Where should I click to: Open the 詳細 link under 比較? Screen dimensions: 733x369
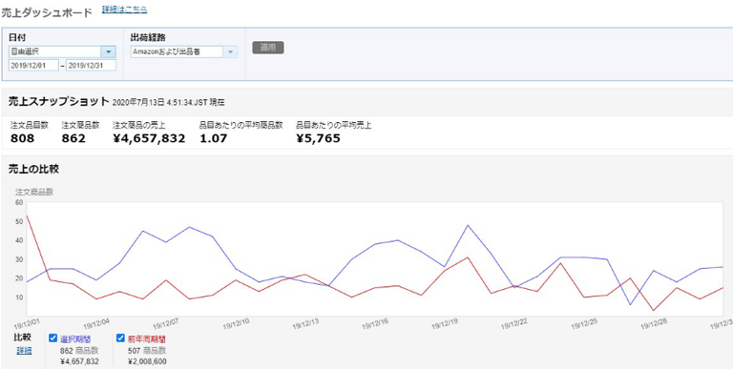pyautogui.click(x=24, y=350)
